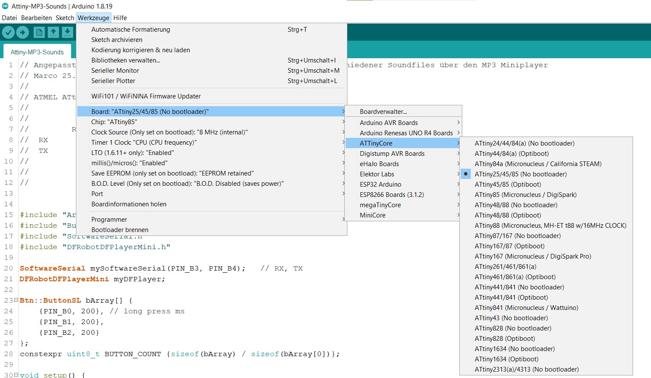This screenshot has width=651, height=378.
Task: Open the Datei menu
Action: 9,18
